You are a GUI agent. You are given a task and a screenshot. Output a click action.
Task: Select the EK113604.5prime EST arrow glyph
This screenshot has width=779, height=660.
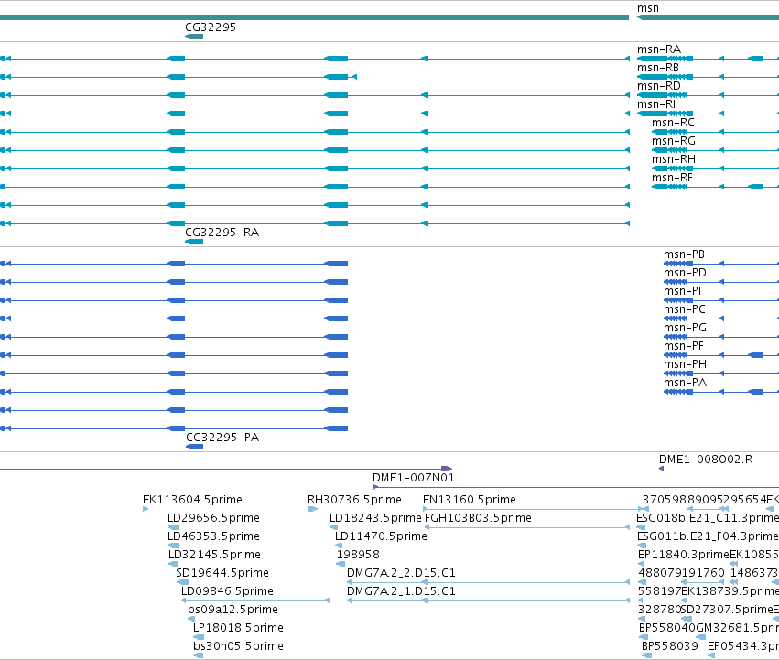pyautogui.click(x=146, y=509)
